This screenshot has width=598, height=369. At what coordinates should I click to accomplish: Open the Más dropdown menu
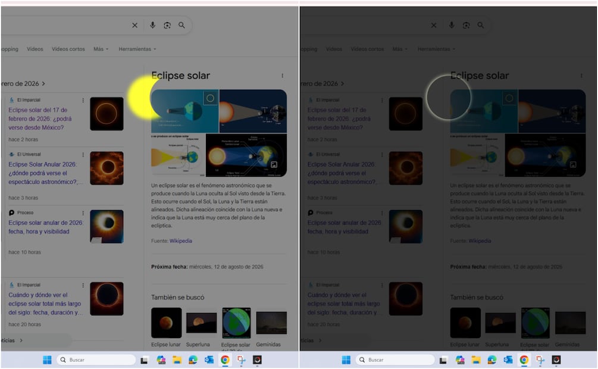tap(99, 49)
